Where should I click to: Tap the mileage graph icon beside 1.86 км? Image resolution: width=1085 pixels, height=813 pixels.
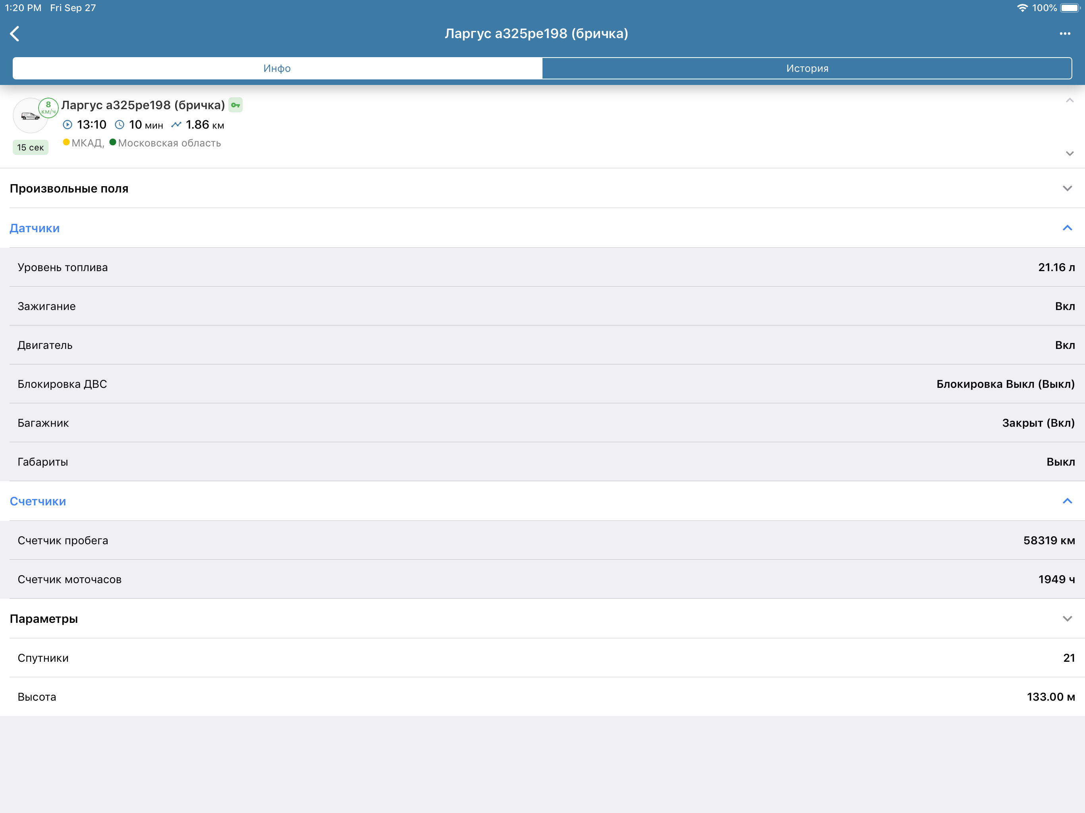point(176,125)
